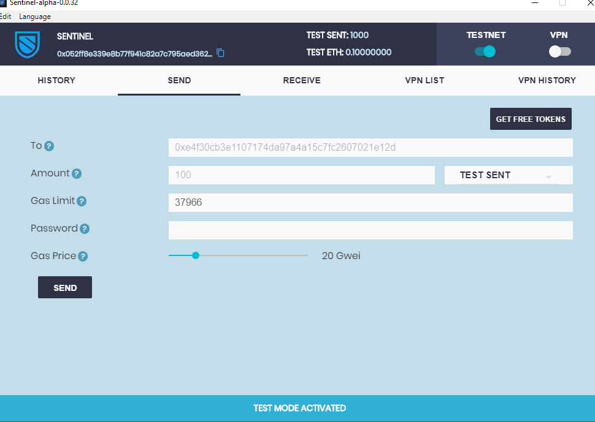Click the wallet address text 0x052ff8e...

tap(135, 54)
